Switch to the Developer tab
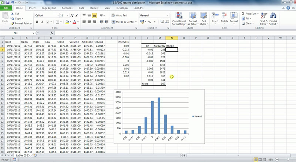 (x=122, y=8)
